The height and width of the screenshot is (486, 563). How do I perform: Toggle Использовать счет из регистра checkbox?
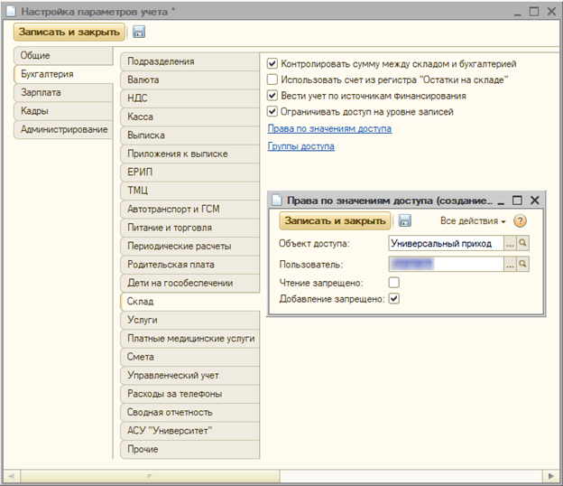(273, 80)
